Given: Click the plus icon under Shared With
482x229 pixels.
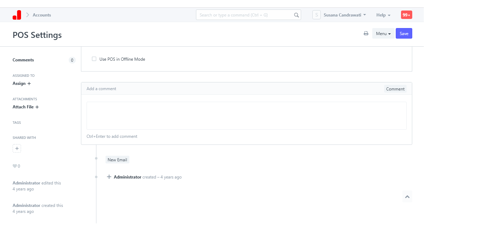Looking at the screenshot, I should pos(17,149).
